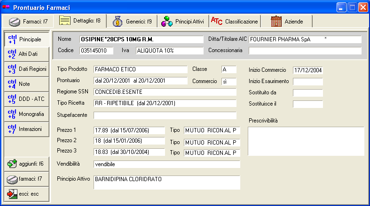This screenshot has height=206, width=370.
Task: Click the exit door icon for esci
Action: 12,194
